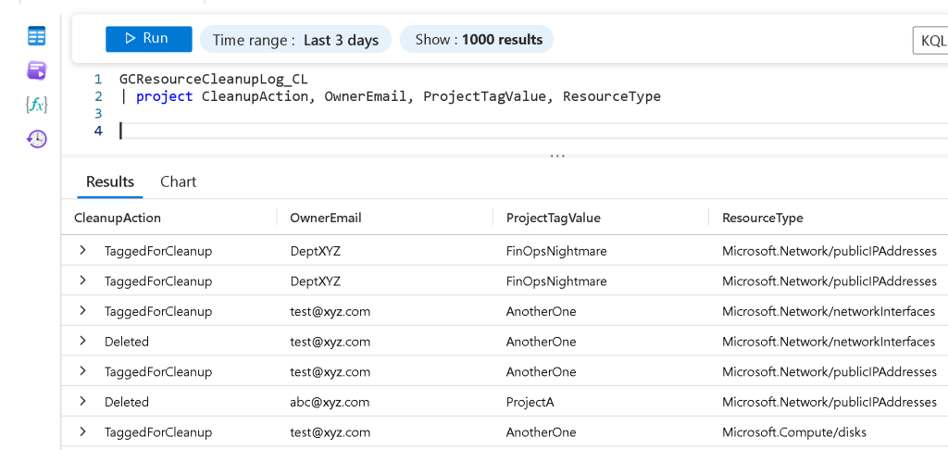Click the ellipsis splitter handle above results
The image size is (948, 450).
(x=557, y=156)
